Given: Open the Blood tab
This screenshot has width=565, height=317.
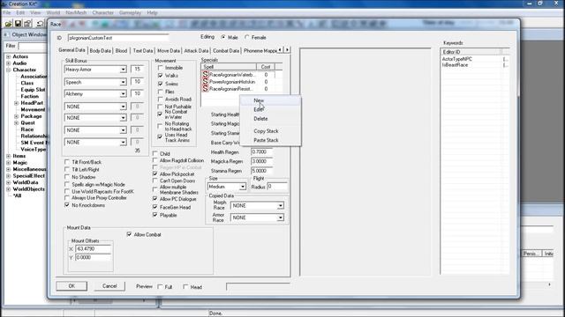Looking at the screenshot, I should pyautogui.click(x=122, y=51).
